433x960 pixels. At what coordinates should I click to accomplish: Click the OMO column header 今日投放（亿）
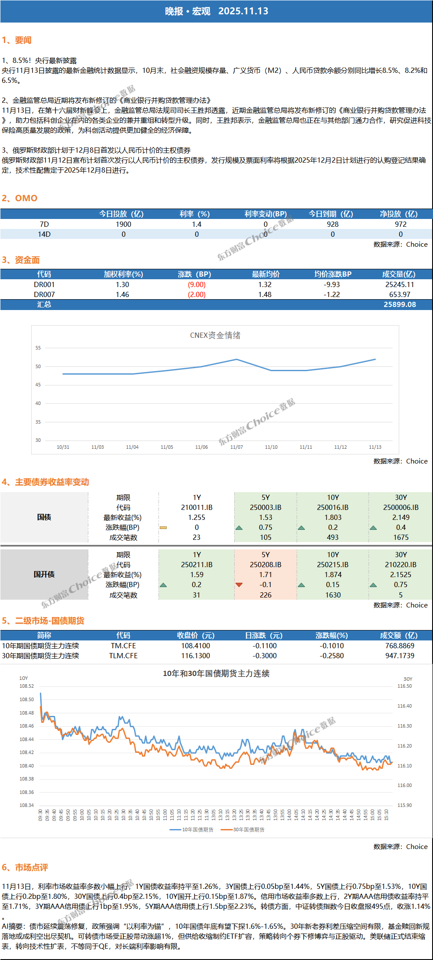click(121, 214)
